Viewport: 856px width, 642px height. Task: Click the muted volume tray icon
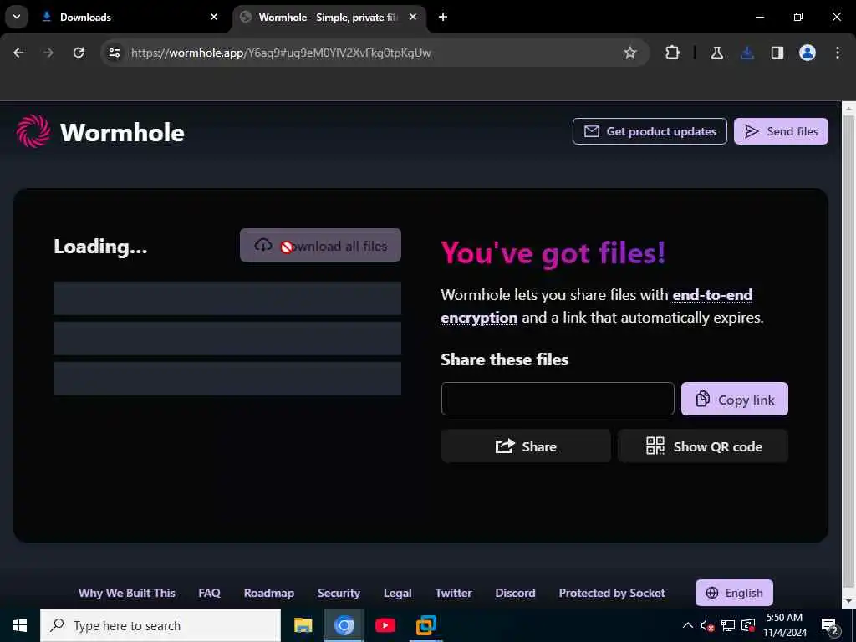tap(707, 625)
